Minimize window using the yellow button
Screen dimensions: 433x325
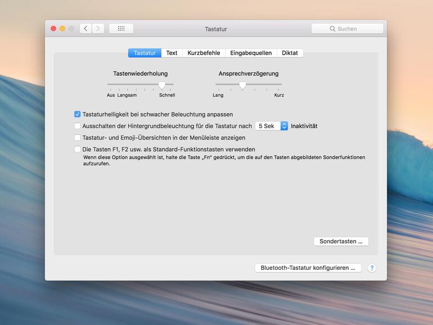click(62, 29)
